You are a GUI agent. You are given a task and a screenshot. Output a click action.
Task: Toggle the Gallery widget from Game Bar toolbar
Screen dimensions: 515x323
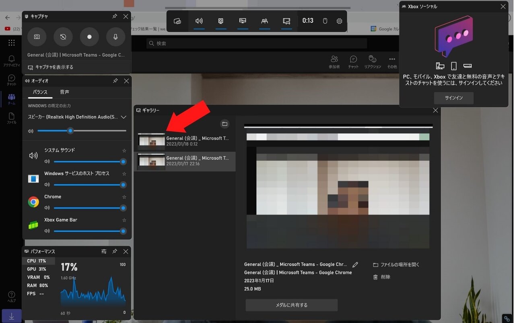286,21
